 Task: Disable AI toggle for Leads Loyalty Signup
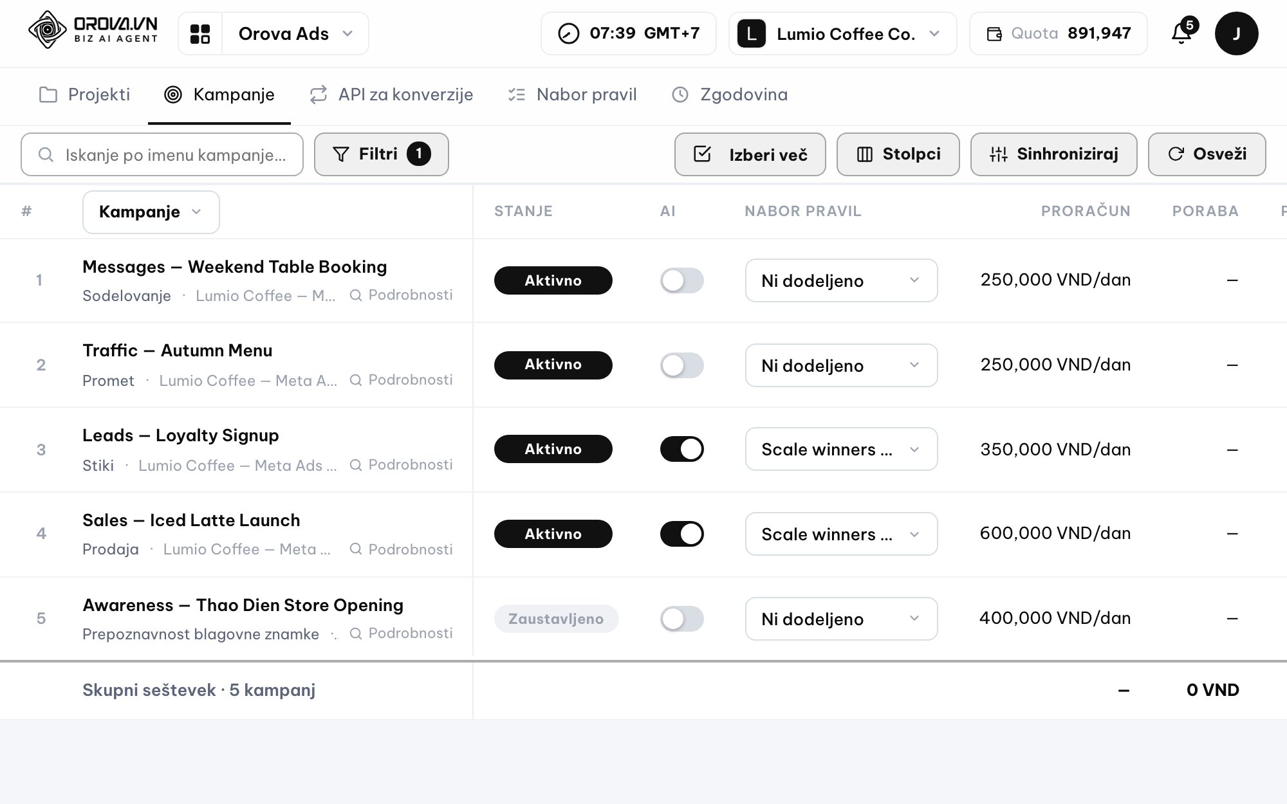(x=682, y=449)
